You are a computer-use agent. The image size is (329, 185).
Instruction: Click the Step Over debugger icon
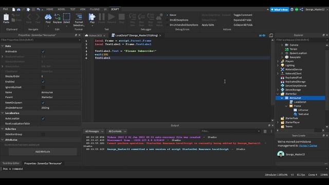141,17
